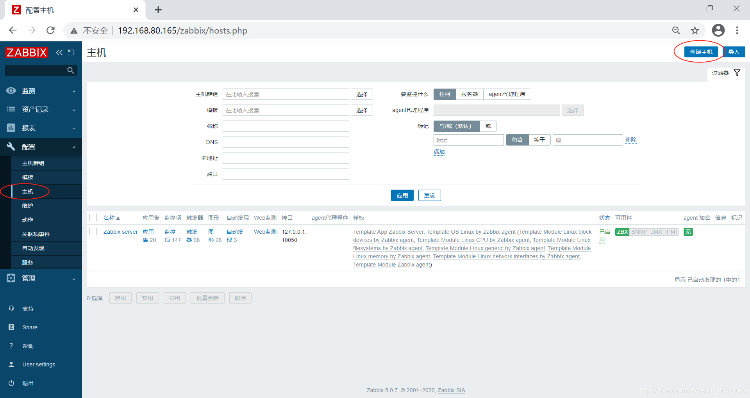This screenshot has width=750, height=398.
Task: Click the green ZBX availability badge
Action: click(x=622, y=232)
